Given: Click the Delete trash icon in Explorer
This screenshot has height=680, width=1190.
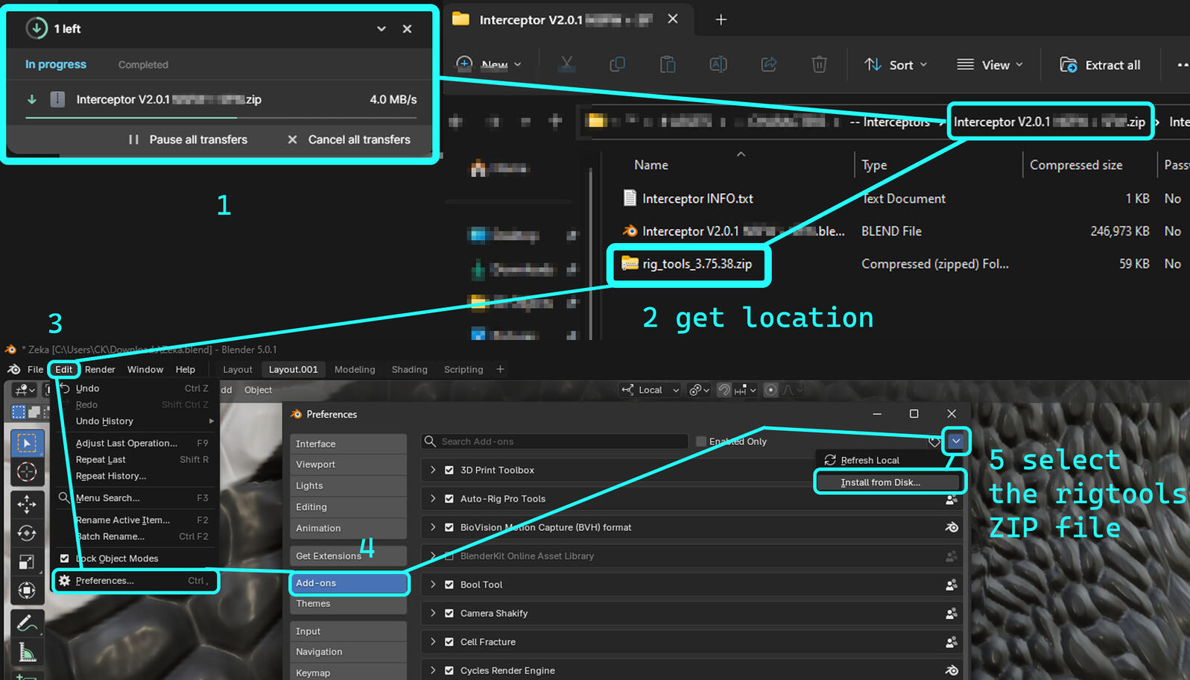Looking at the screenshot, I should 819,65.
